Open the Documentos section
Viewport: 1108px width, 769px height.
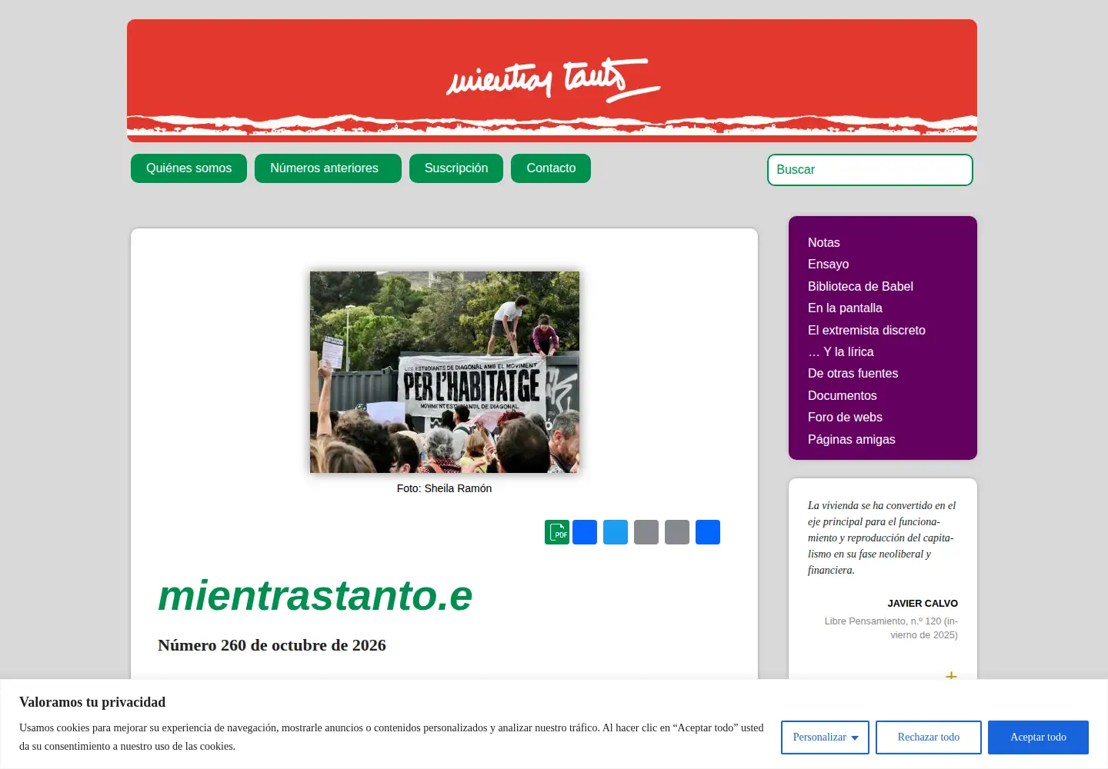click(x=842, y=395)
